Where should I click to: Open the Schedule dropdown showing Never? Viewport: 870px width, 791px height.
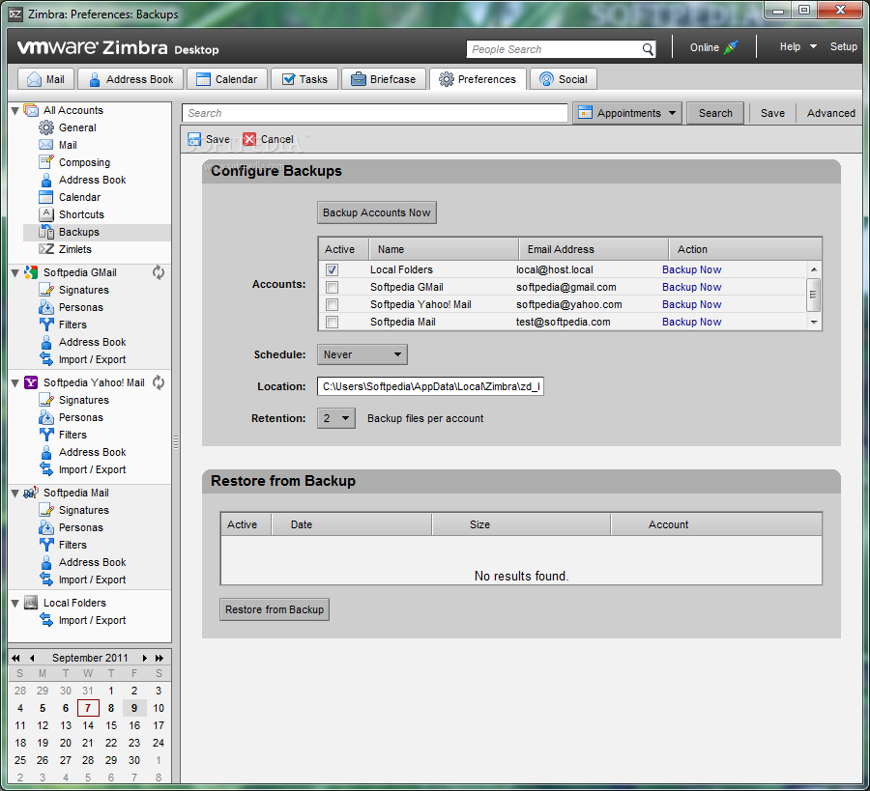pos(362,354)
